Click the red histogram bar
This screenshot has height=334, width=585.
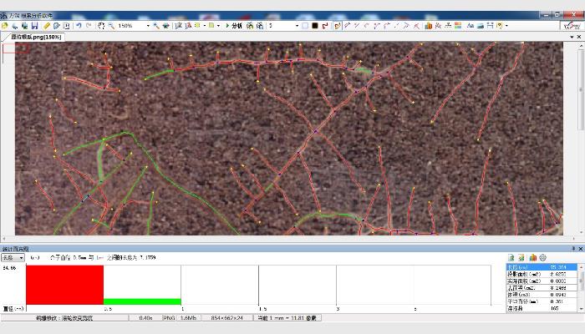(64, 286)
